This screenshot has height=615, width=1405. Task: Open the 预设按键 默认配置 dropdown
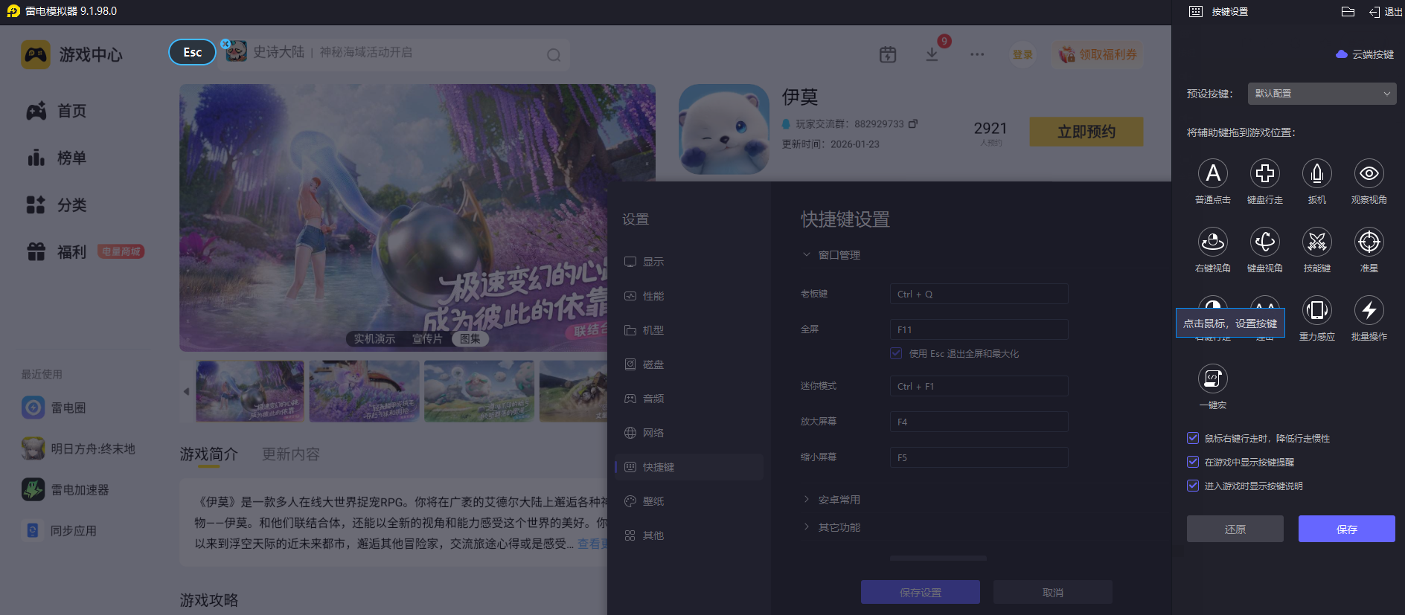pyautogui.click(x=1322, y=94)
